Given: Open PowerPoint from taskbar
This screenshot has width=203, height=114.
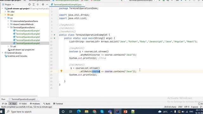Looking at the screenshot, I should pyautogui.click(x=125, y=111).
